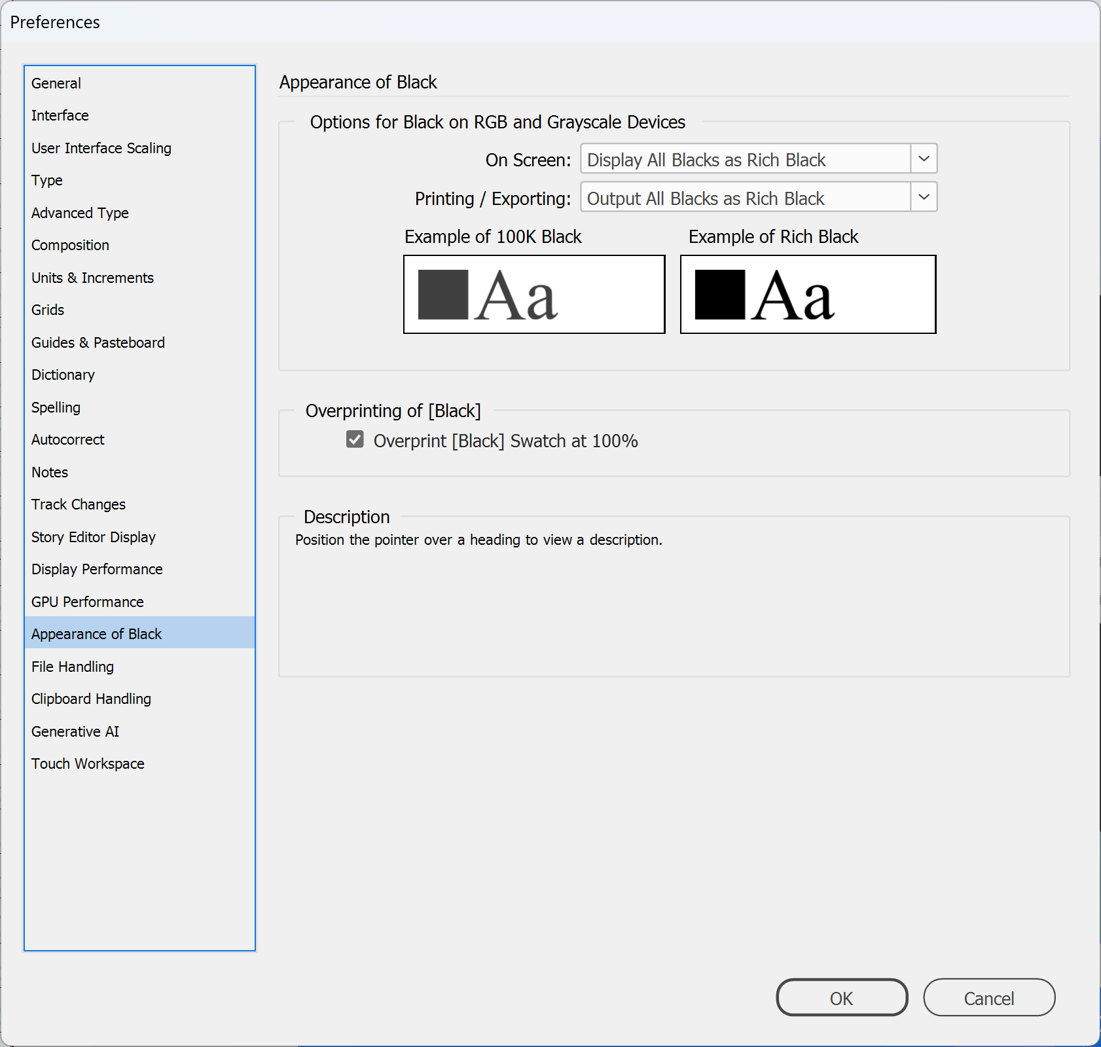Viewport: 1101px width, 1047px height.
Task: Click the Rich Black example preview
Action: 808,295
